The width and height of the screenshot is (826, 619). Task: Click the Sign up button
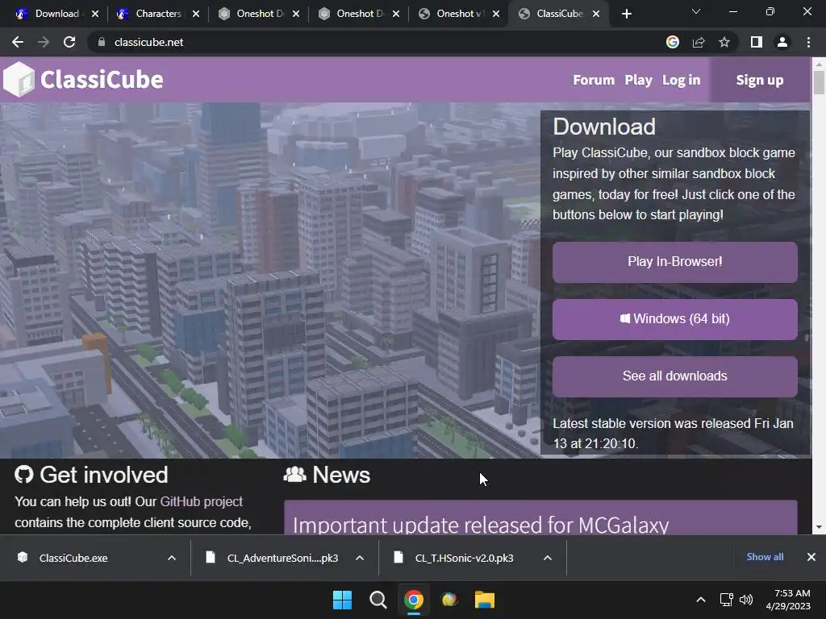(760, 80)
